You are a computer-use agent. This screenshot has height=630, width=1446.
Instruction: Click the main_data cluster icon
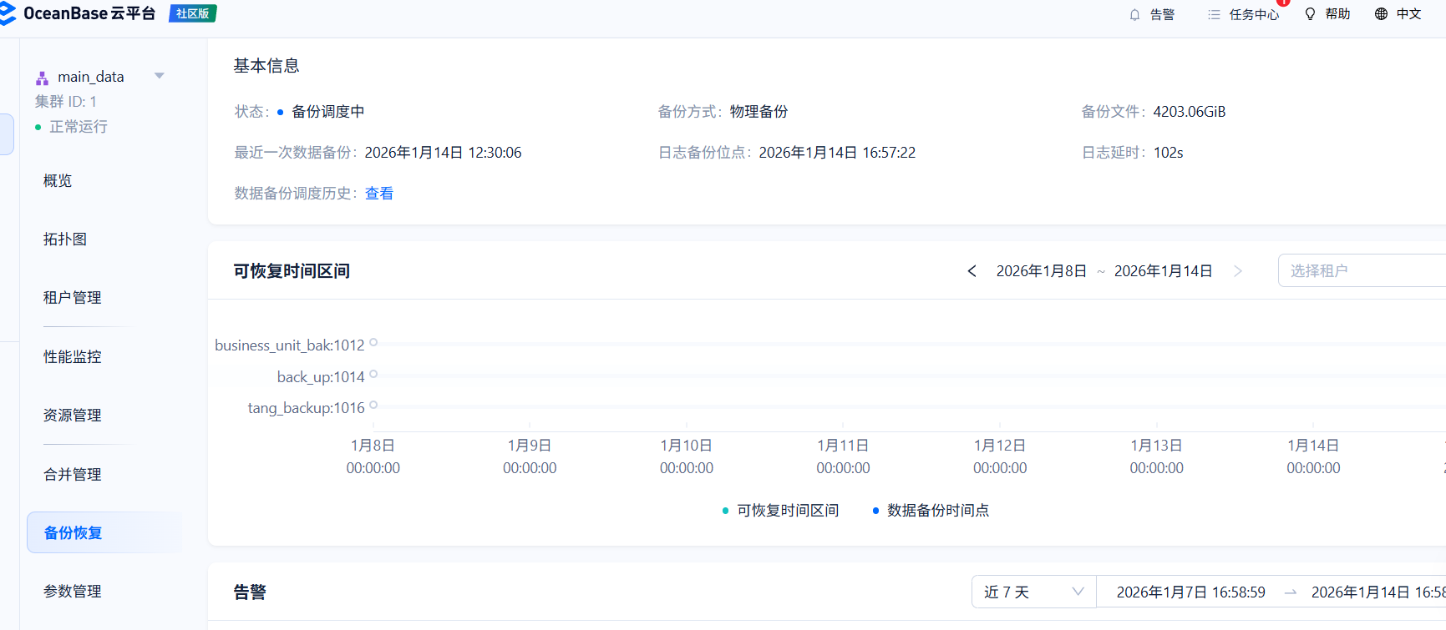click(x=42, y=78)
